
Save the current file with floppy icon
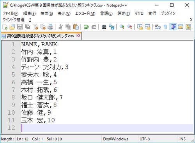[20, 27]
